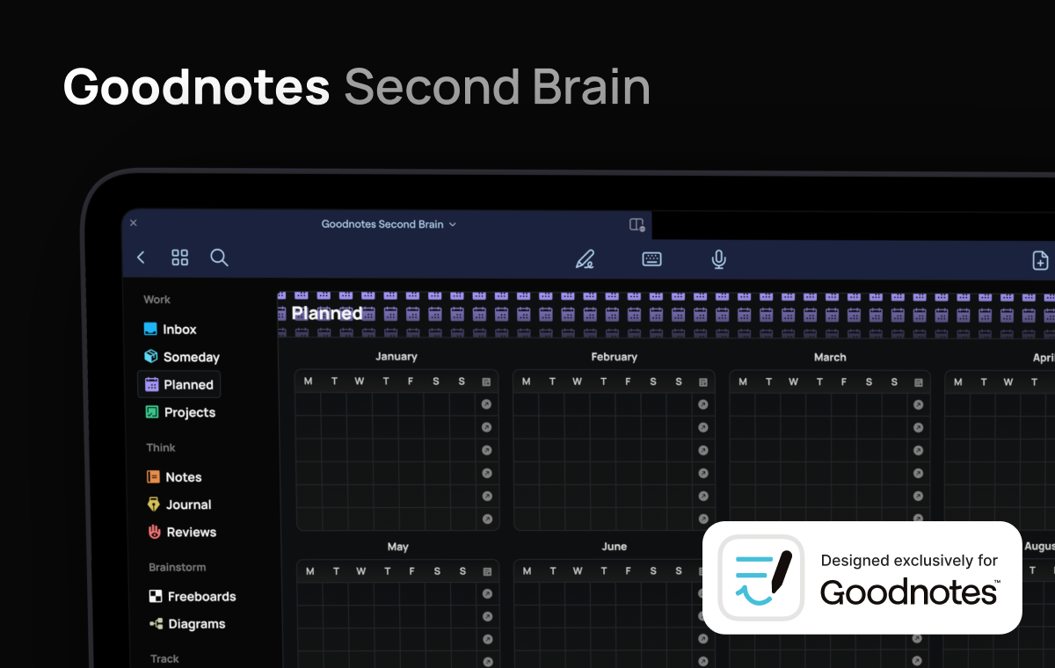Close the Goodnotes Second Brain tab
Screen dimensions: 1055x668
coord(134,223)
